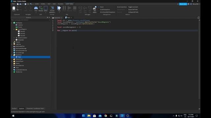
Task: Switch to the MODEL ribbon tab
Action: point(43,4)
